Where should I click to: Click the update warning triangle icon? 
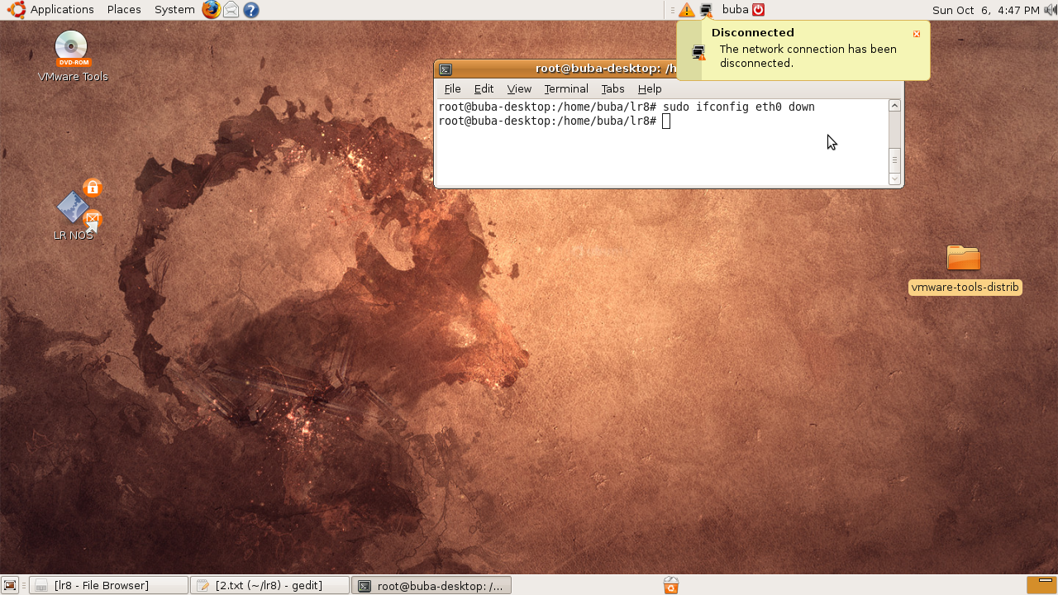point(687,10)
